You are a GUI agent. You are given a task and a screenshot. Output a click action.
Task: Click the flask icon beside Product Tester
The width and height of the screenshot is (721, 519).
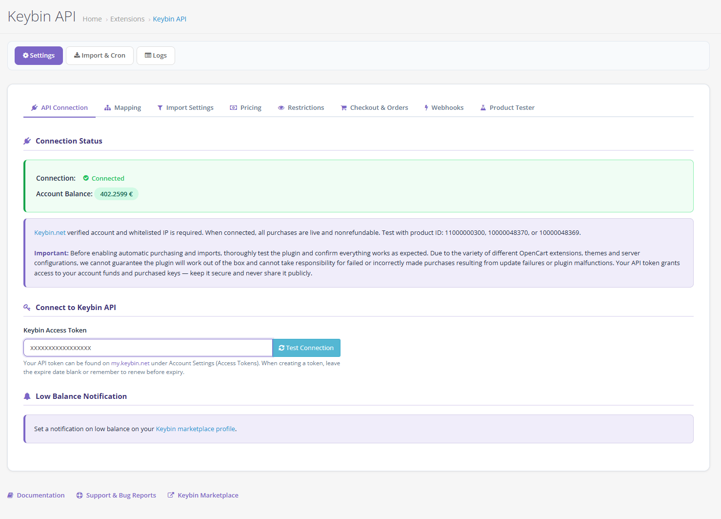point(483,108)
